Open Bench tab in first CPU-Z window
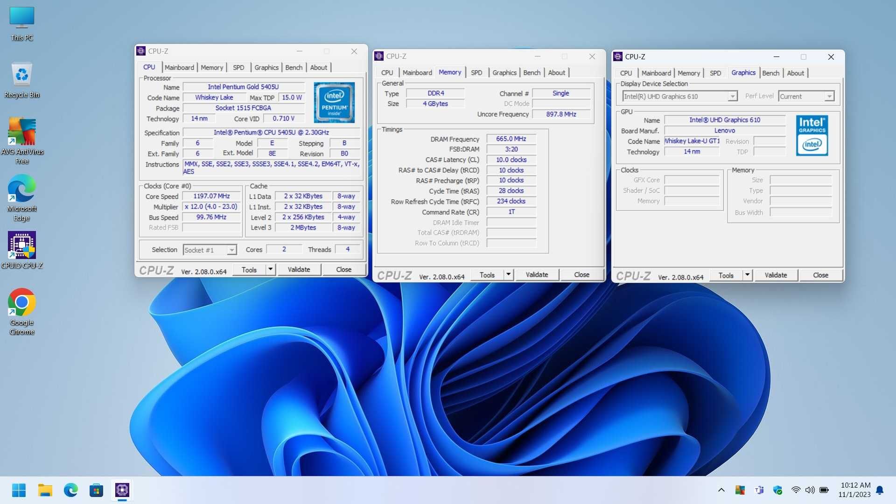Image resolution: width=896 pixels, height=504 pixels. (x=294, y=68)
